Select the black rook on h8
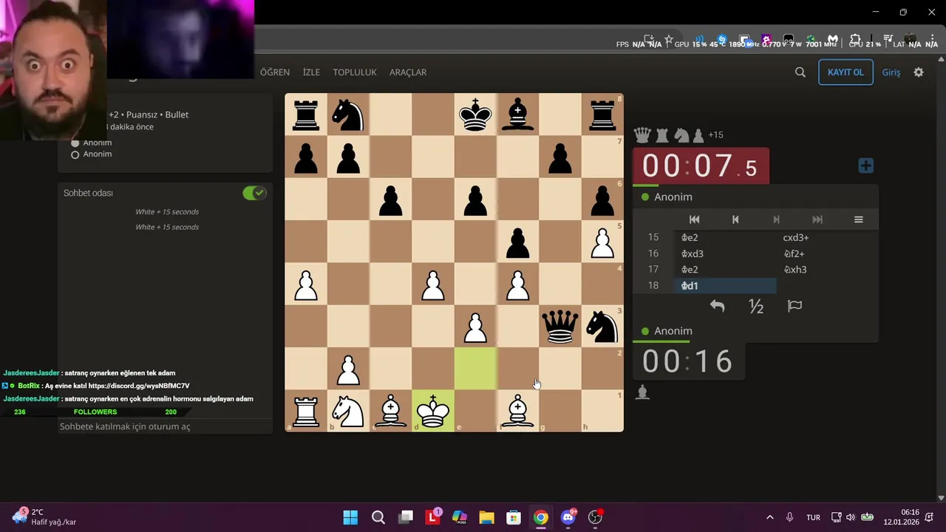 602,115
